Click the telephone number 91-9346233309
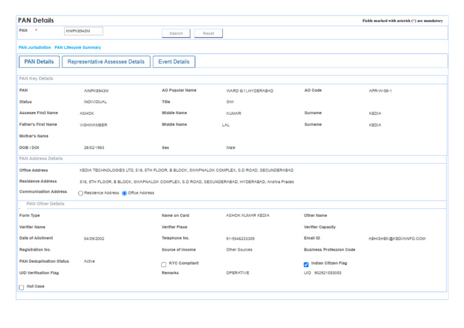The height and width of the screenshot is (328, 464). 240,239
